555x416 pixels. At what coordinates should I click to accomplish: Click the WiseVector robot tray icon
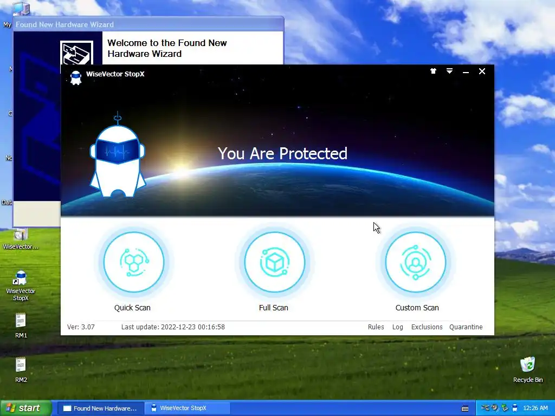tap(515, 408)
